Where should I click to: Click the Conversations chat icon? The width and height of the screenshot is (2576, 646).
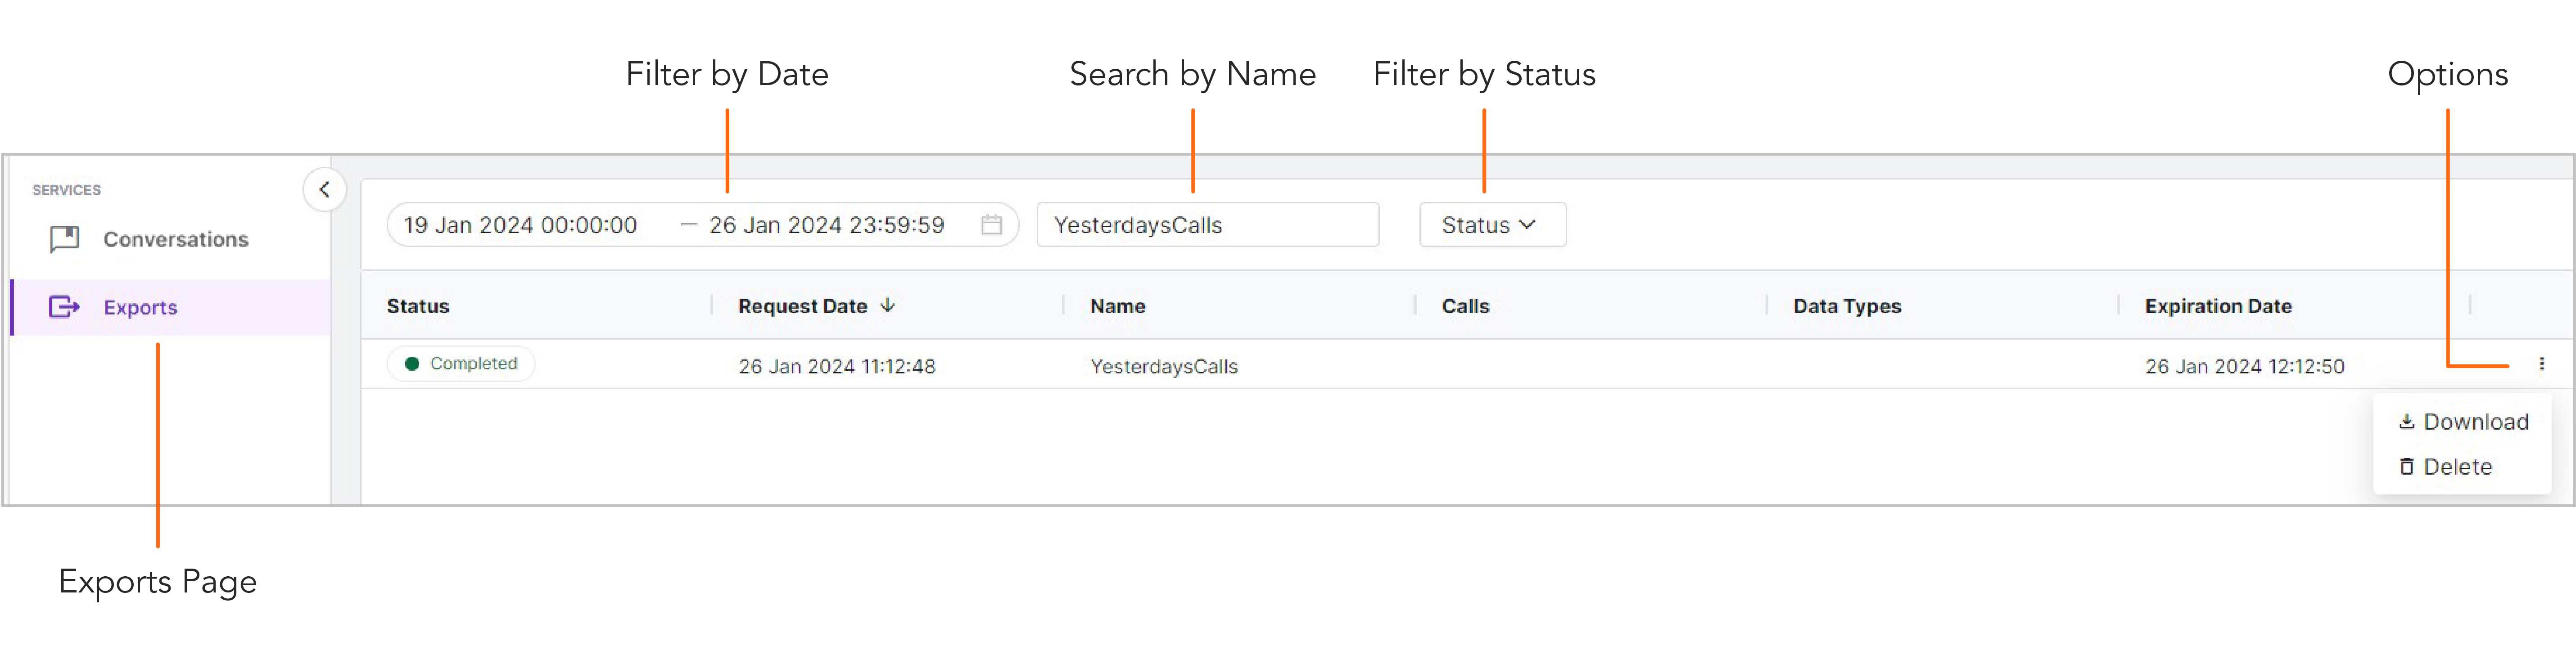click(x=65, y=239)
